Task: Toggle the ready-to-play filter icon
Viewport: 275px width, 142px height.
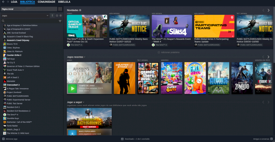Action: 61,15
